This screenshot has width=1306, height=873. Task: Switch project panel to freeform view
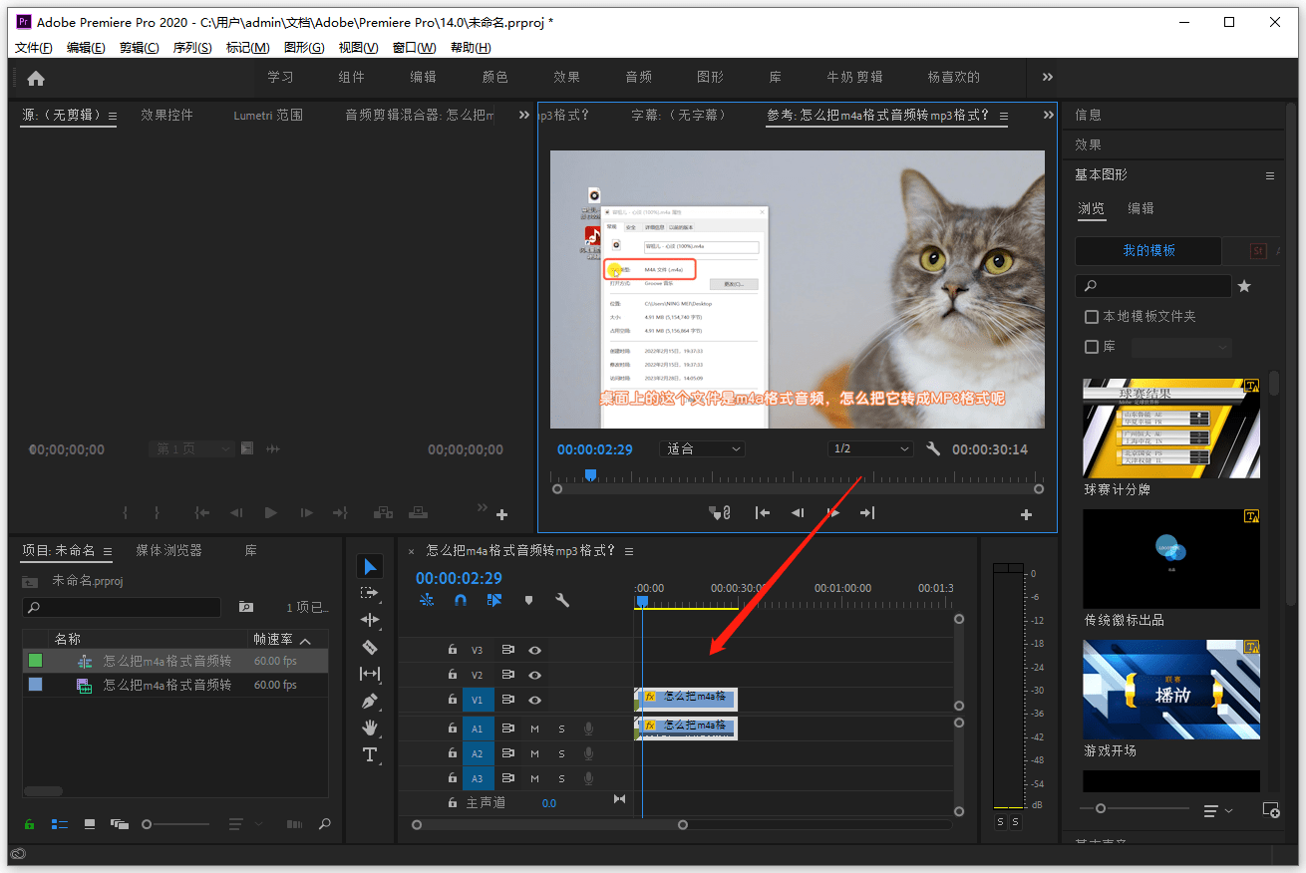120,824
